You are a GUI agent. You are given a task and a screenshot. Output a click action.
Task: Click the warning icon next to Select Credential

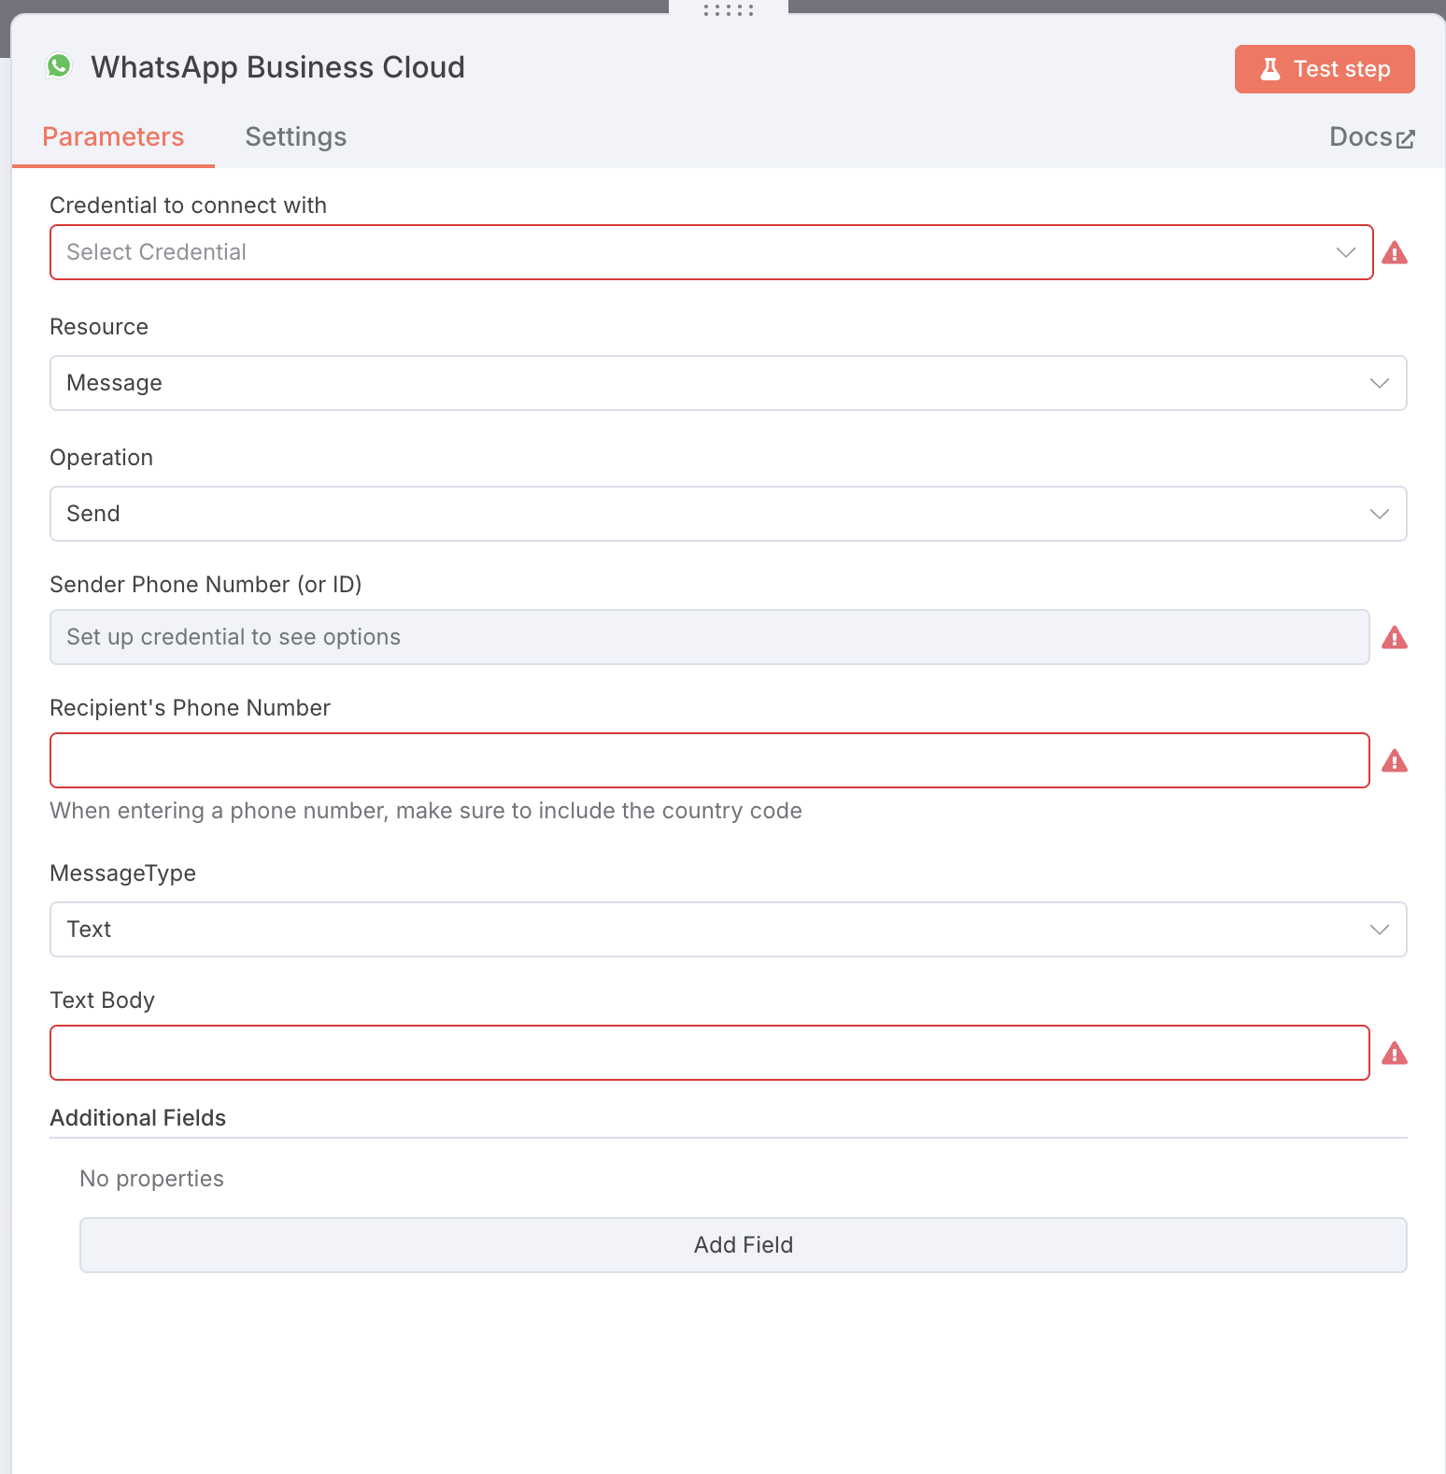pyautogui.click(x=1395, y=252)
